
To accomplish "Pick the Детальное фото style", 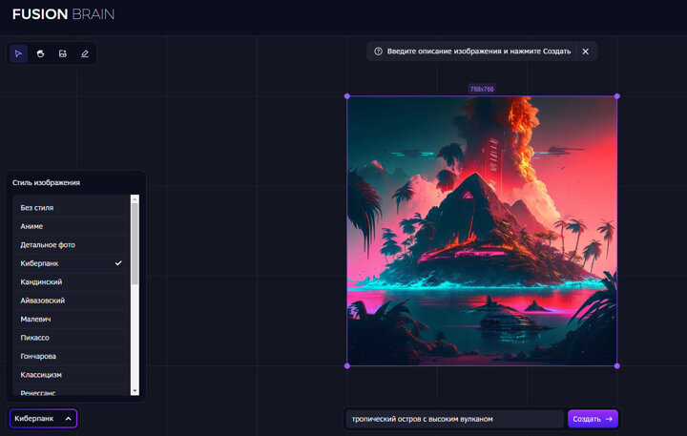I will 72,245.
